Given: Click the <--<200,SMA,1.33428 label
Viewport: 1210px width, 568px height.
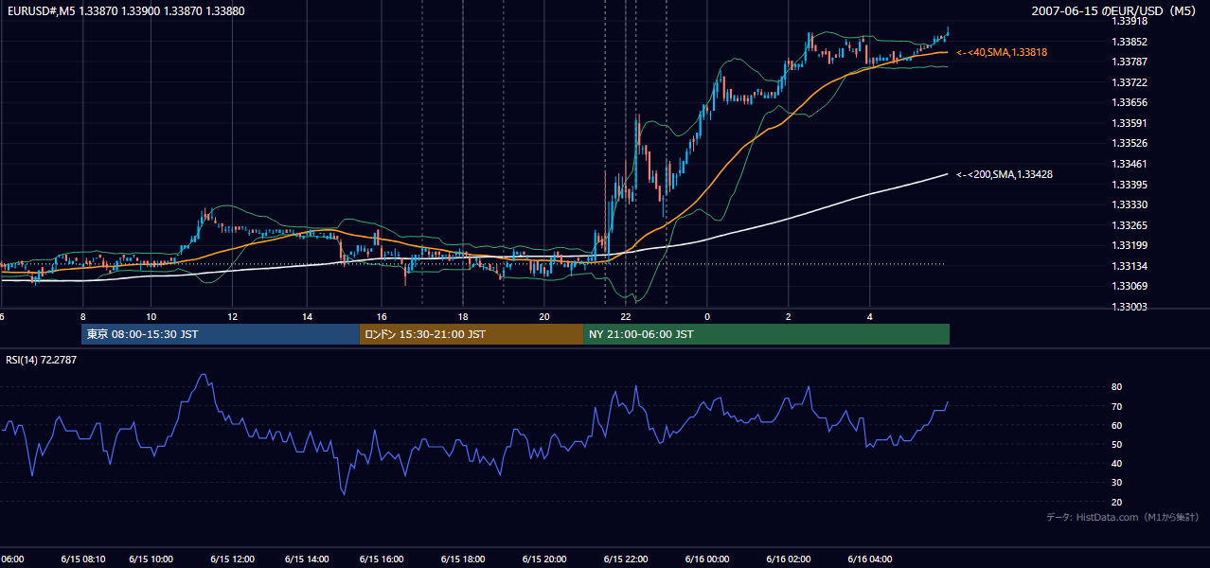Looking at the screenshot, I should click(x=1005, y=174).
